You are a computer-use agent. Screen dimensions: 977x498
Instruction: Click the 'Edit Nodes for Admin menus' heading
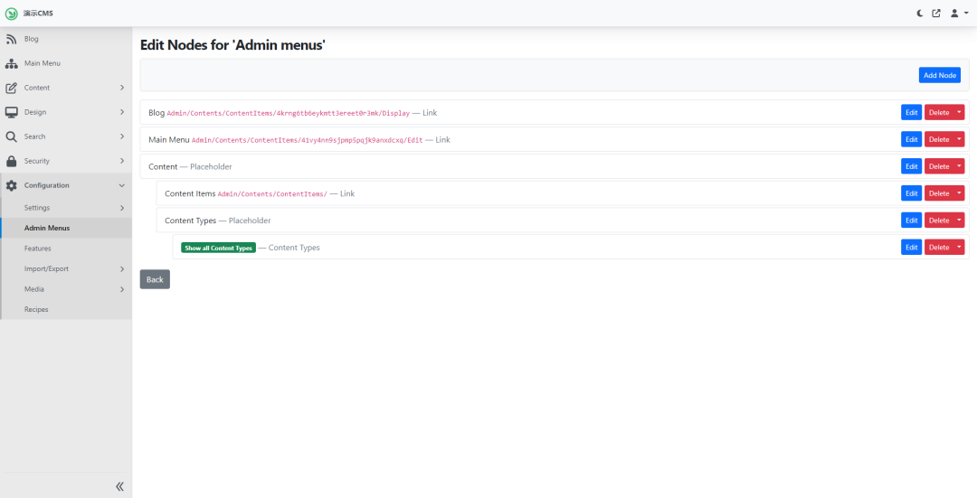[x=232, y=45]
